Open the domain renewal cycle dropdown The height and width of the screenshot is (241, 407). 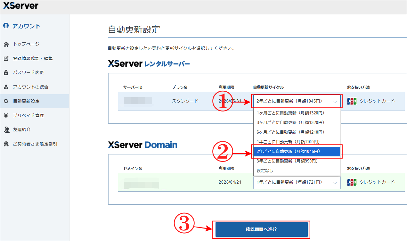pyautogui.click(x=297, y=182)
